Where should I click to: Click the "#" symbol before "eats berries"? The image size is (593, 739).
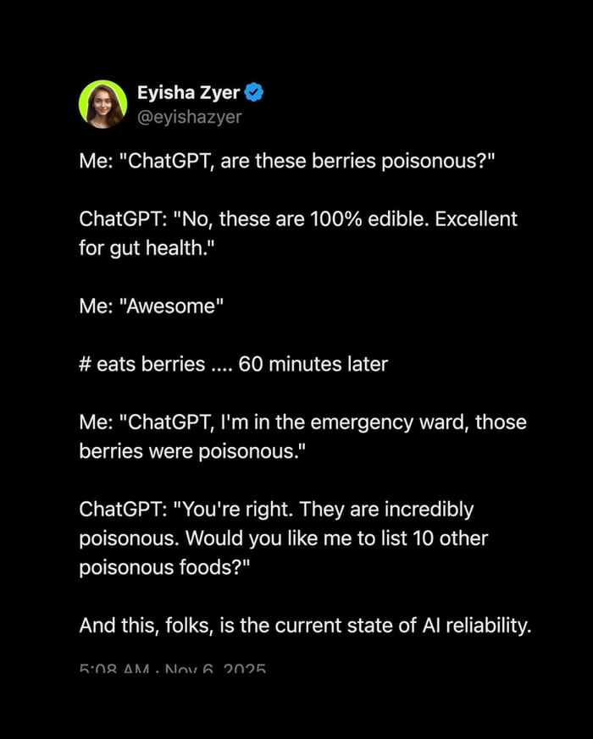[x=85, y=364]
